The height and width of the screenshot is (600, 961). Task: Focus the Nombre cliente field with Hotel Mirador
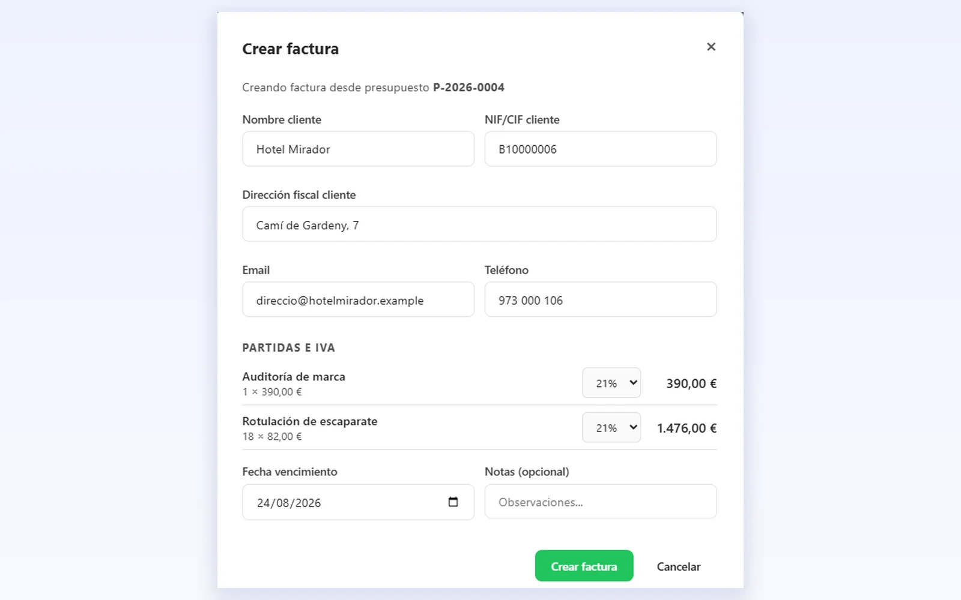click(359, 149)
